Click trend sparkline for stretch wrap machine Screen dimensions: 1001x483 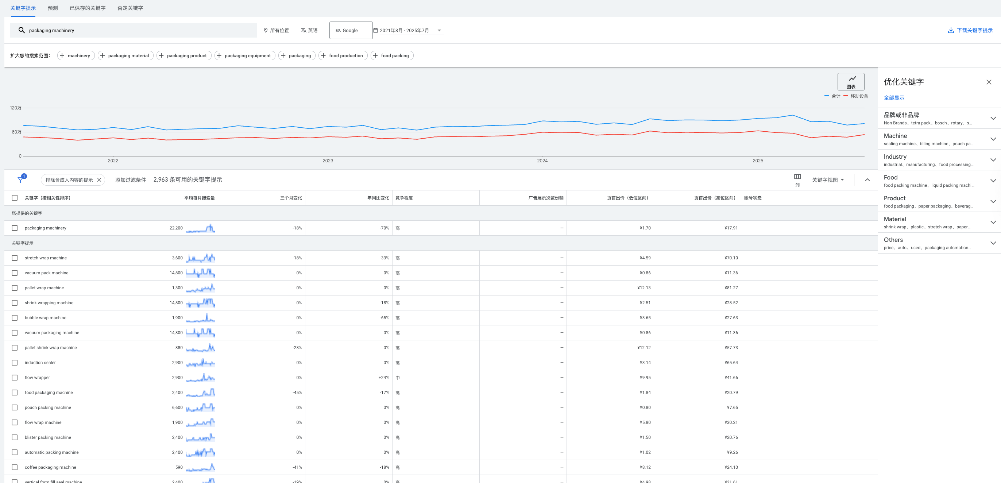click(200, 258)
